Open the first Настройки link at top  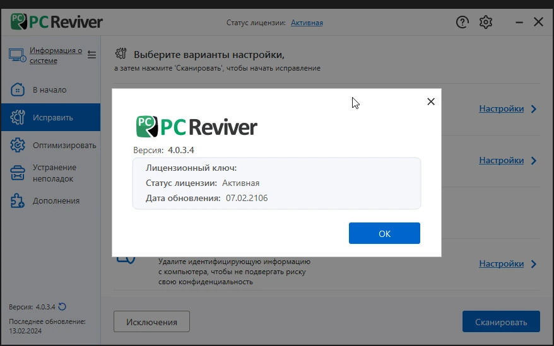[x=502, y=109]
